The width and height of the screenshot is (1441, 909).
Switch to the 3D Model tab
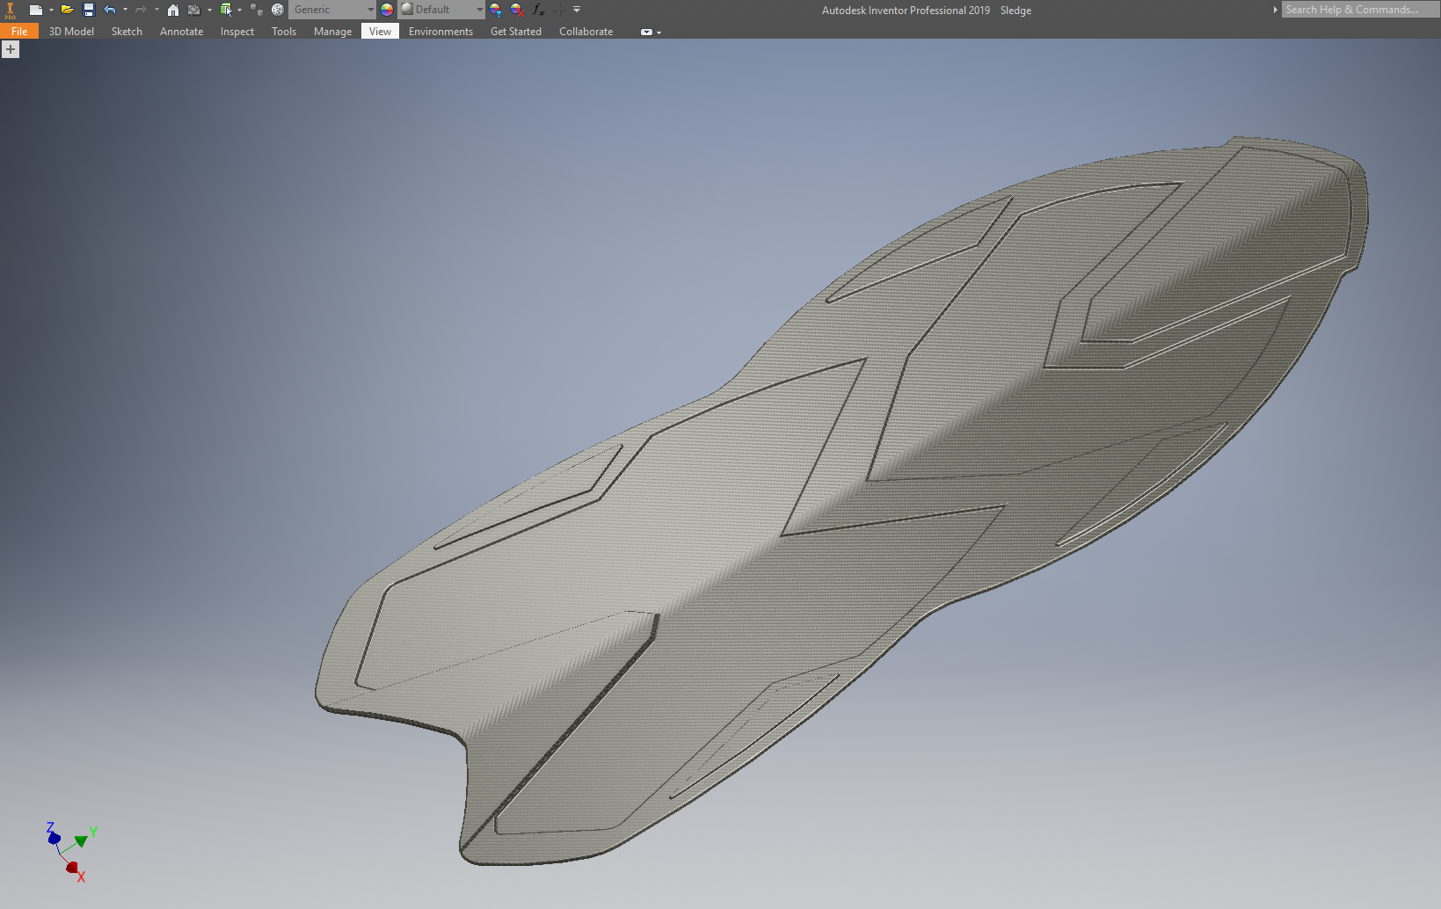click(71, 32)
